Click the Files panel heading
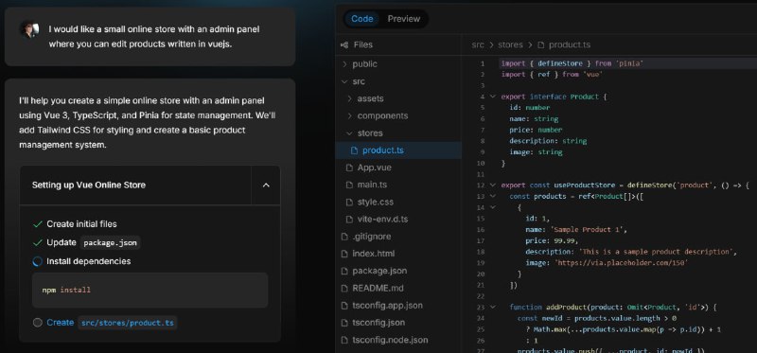 coord(363,44)
